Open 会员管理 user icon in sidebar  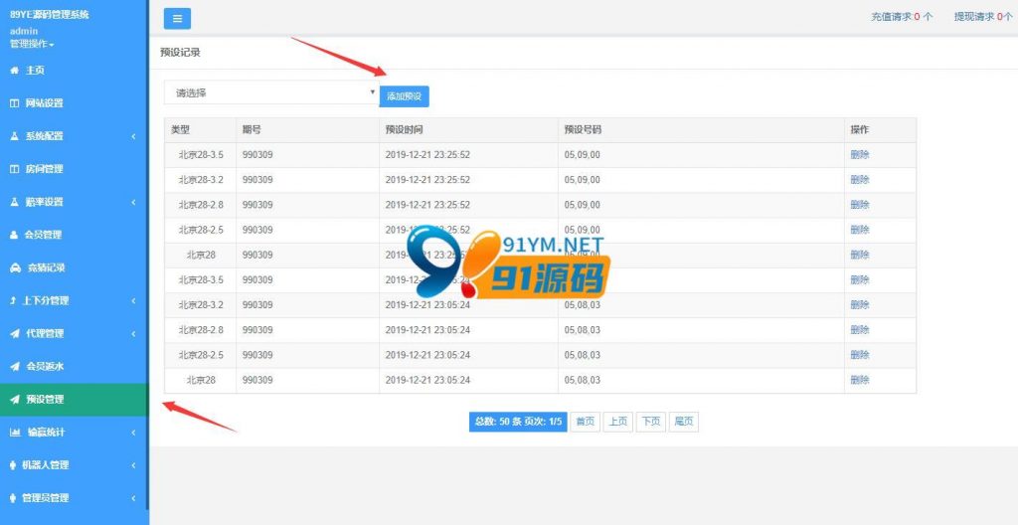[14, 235]
